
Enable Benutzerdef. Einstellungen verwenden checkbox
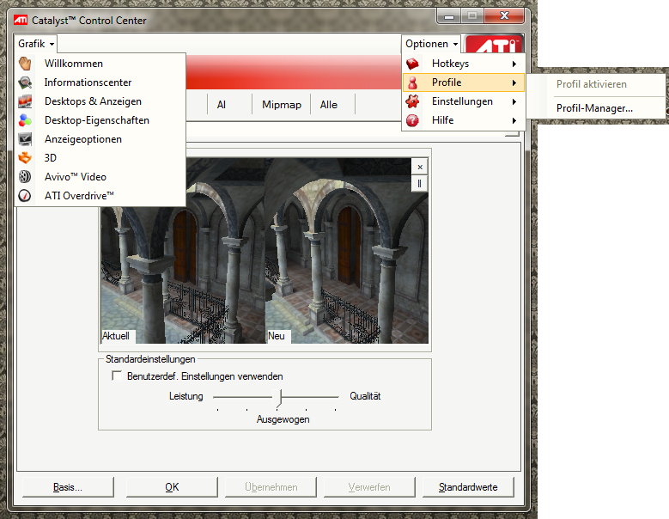[117, 376]
